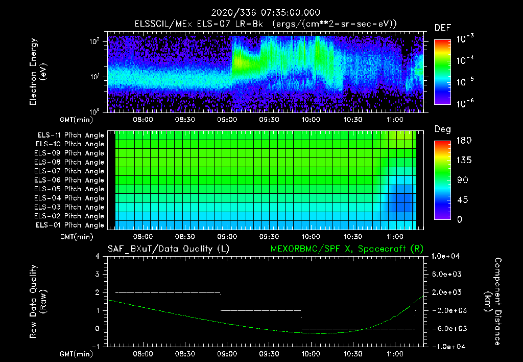This screenshot has height=362, width=523.
Task: Click the 11:00 tick under the bottom plot
Action: pos(395,354)
